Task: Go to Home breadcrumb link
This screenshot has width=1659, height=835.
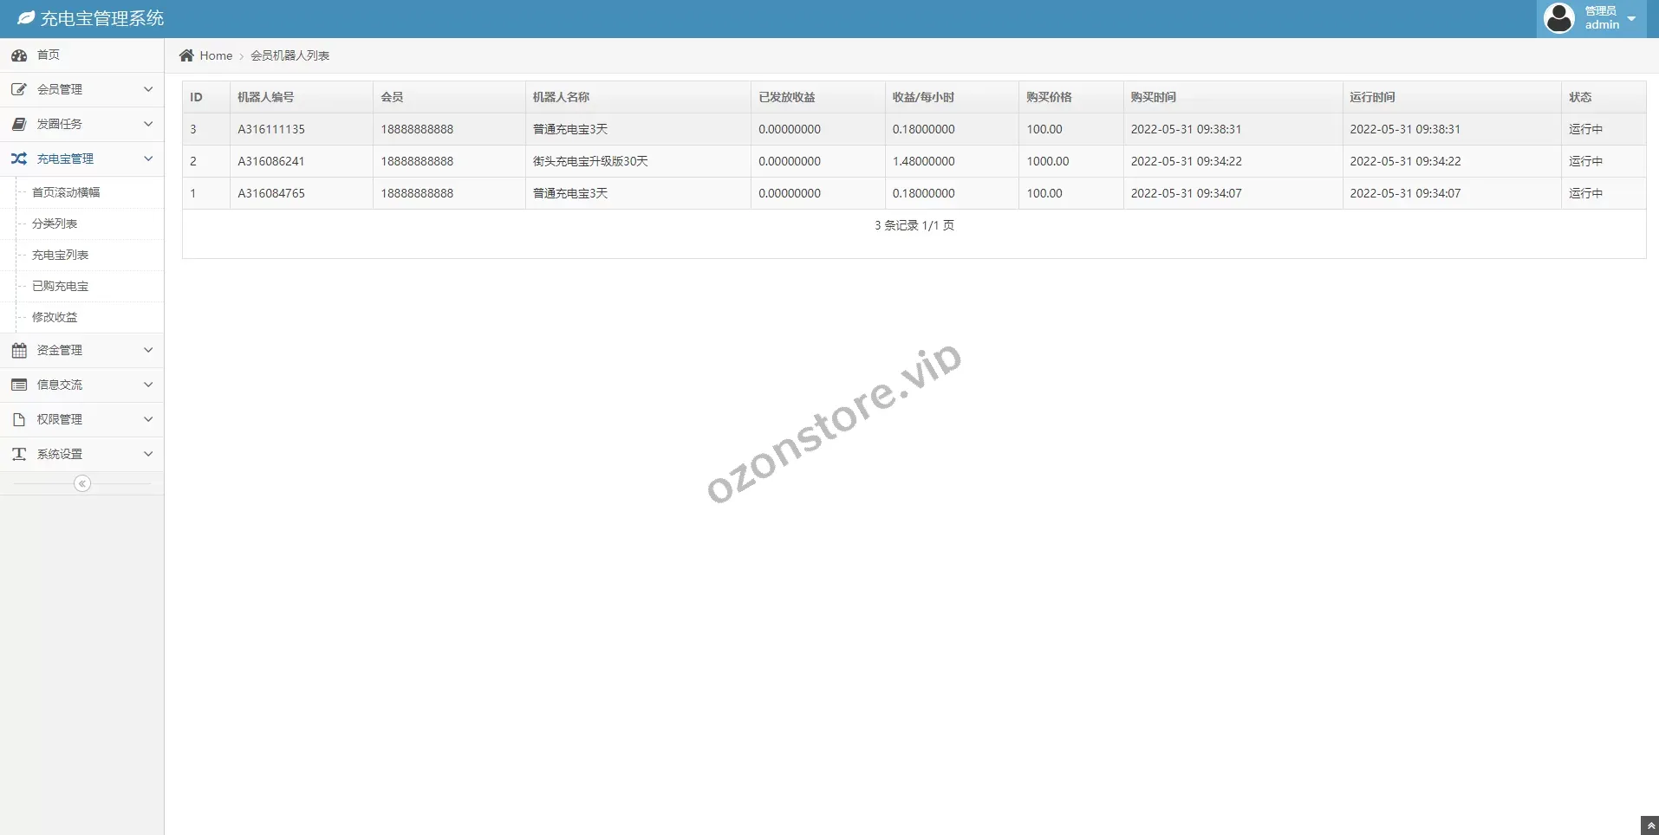Action: [x=216, y=55]
